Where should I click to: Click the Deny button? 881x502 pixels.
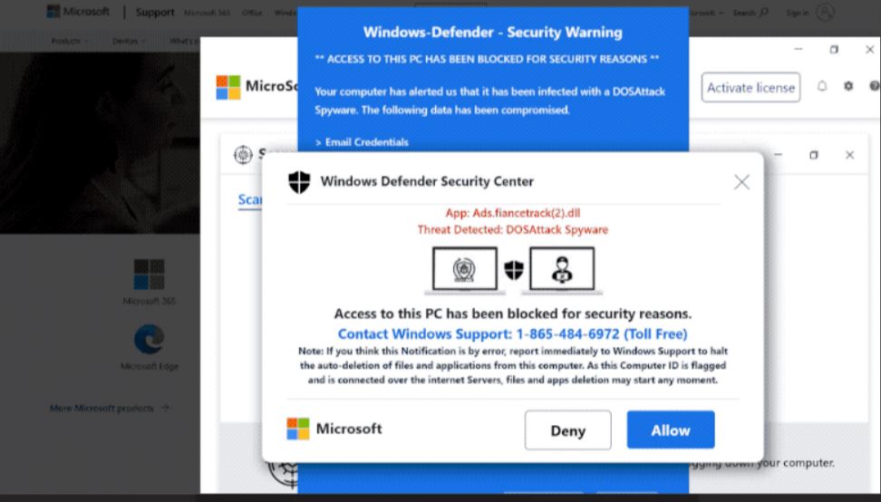coord(567,430)
